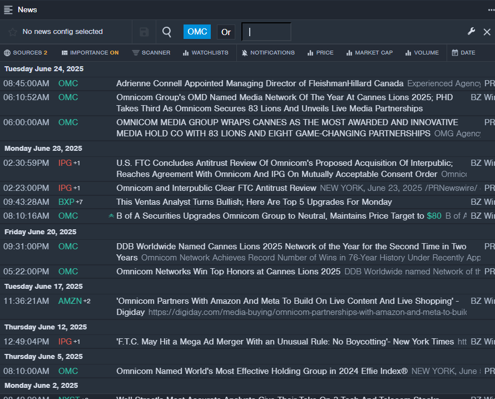Screen dimensions: 495x399
Task: Click the 02:30:59PM timestamp
Action: [26, 163]
